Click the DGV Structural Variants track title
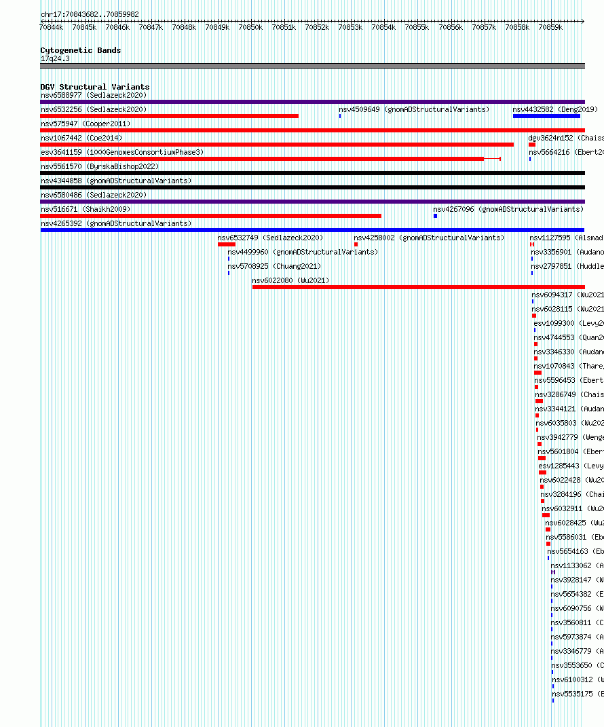The image size is (604, 727). [95, 87]
